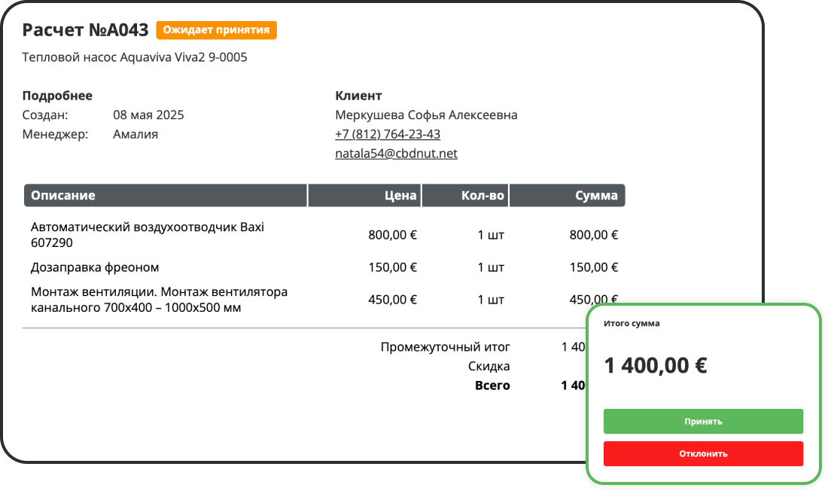Click the email link natala54@cbdnut.net
The width and height of the screenshot is (831, 494).
[396, 153]
